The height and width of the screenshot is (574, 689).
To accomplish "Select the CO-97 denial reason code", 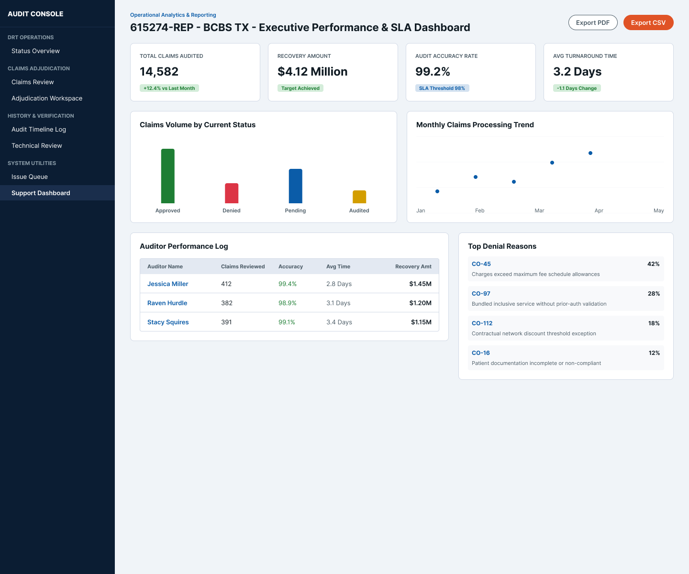I will [x=481, y=294].
